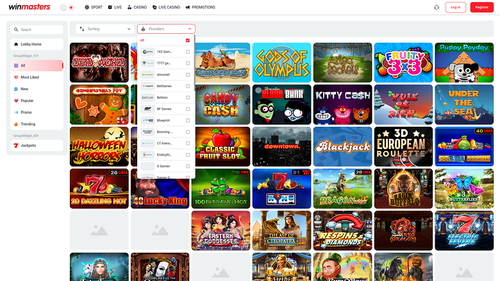Click the grid icon beside All

(x=16, y=65)
